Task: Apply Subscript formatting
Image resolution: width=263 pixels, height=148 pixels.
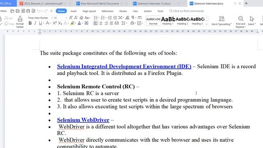Action: [x=60, y=23]
